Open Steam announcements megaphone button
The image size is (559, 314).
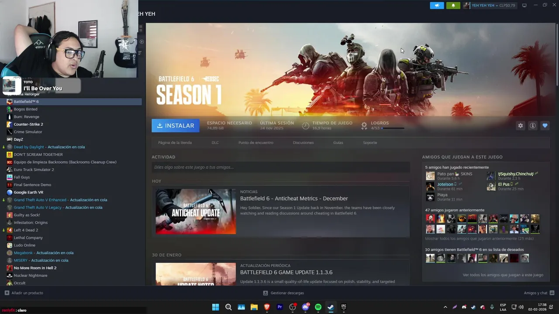[x=437, y=6]
